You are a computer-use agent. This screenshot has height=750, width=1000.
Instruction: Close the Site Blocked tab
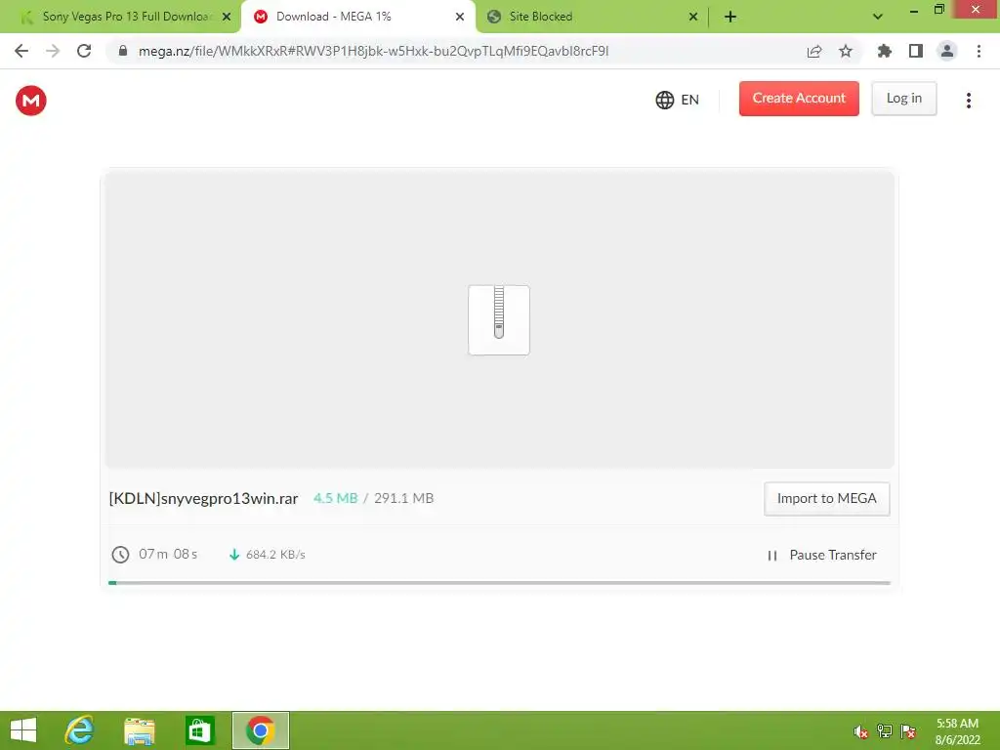tap(693, 17)
